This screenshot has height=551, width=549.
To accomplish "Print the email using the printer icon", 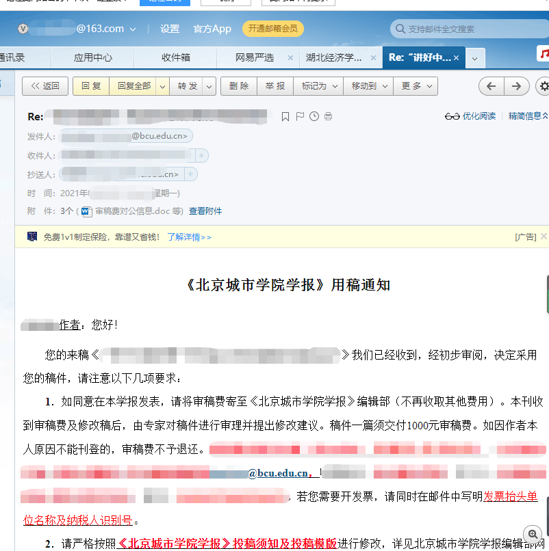I will [329, 116].
